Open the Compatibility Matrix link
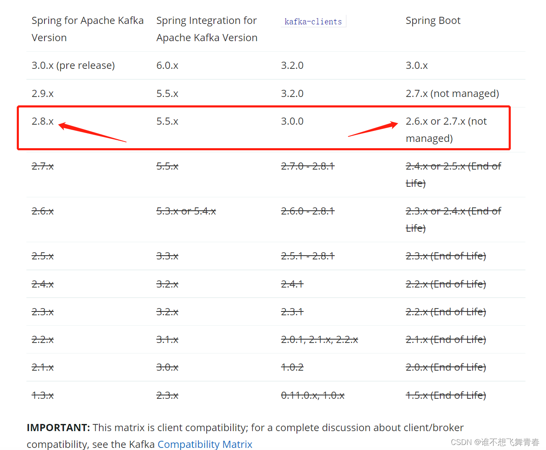Viewport: 546px width, 450px height. pyautogui.click(x=205, y=444)
